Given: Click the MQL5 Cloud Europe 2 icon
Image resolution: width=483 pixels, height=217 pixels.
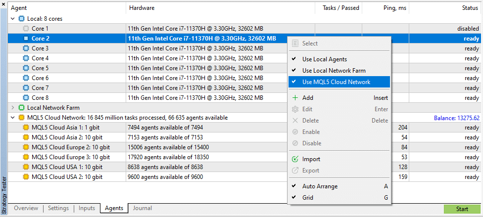Looking at the screenshot, I should [26, 147].
